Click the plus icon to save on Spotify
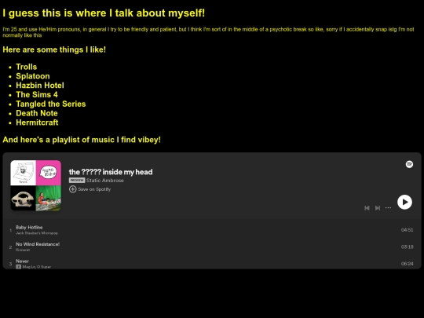 pyautogui.click(x=72, y=189)
